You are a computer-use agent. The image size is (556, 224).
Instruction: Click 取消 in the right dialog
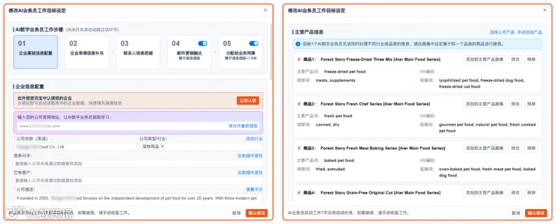click(x=516, y=213)
